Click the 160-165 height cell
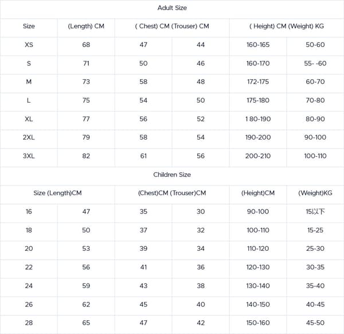This screenshot has width=344, height=334. [x=258, y=45]
